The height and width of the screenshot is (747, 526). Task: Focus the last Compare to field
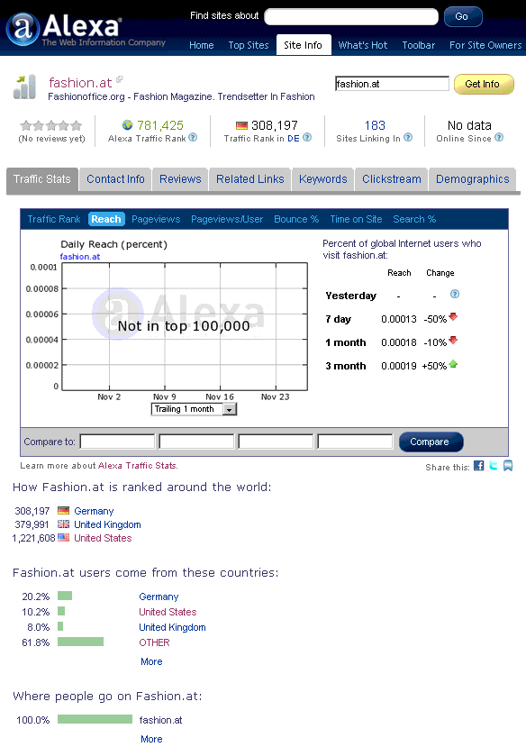click(x=355, y=442)
